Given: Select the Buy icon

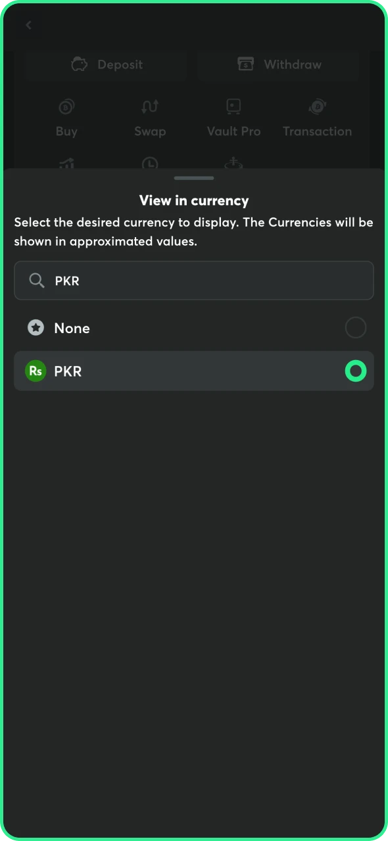Looking at the screenshot, I should click(66, 106).
